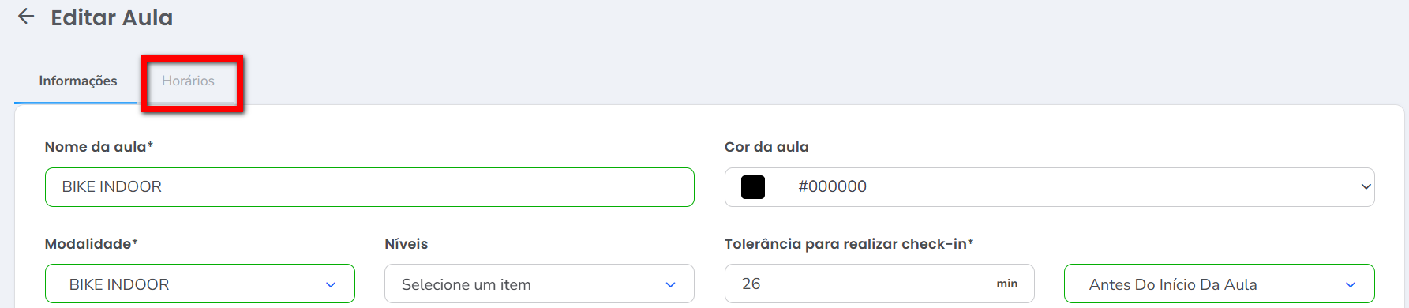Click the 'Editar Aula' page title
Viewport: 1409px width, 308px height.
112,17
